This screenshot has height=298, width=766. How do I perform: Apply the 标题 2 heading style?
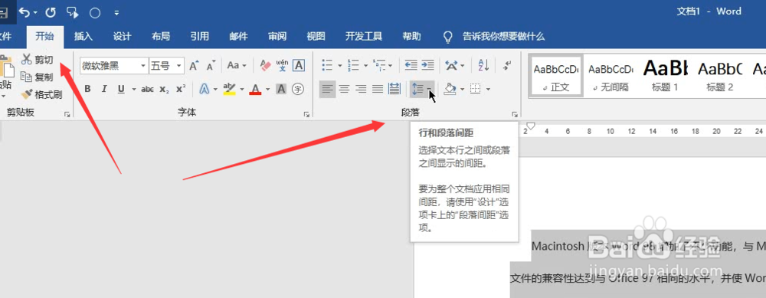tap(719, 76)
